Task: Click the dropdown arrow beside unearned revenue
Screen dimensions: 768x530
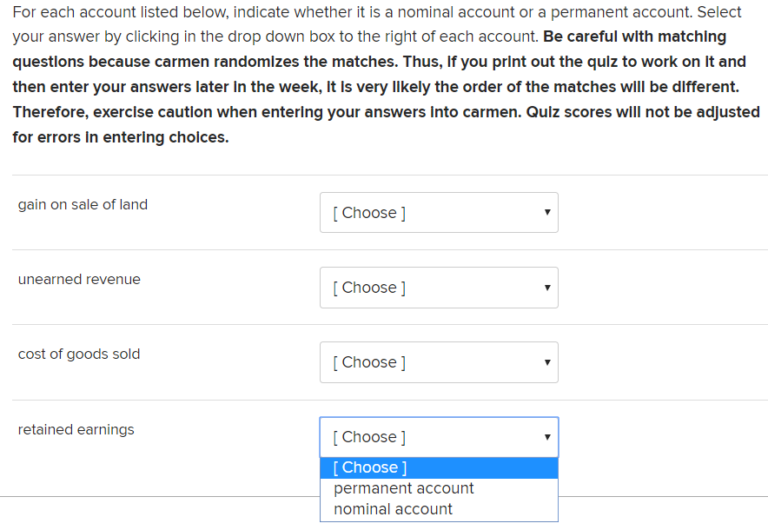Action: (x=546, y=287)
